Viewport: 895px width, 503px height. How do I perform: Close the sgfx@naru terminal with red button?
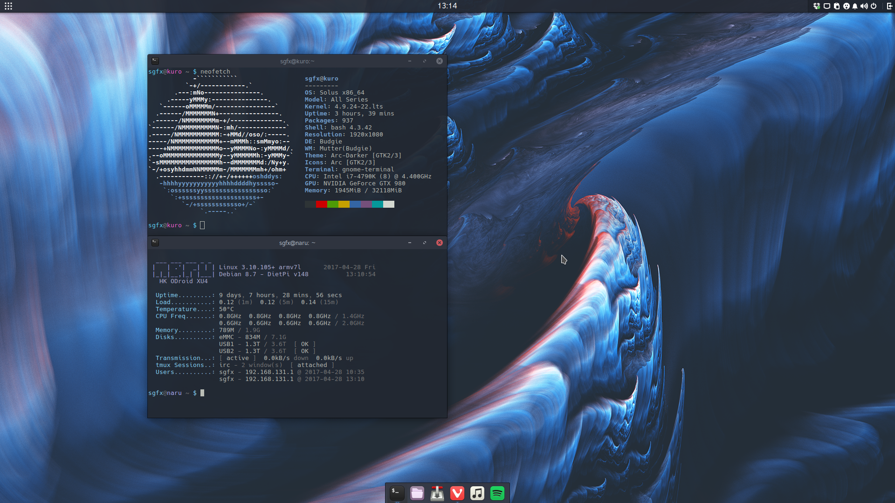point(440,243)
